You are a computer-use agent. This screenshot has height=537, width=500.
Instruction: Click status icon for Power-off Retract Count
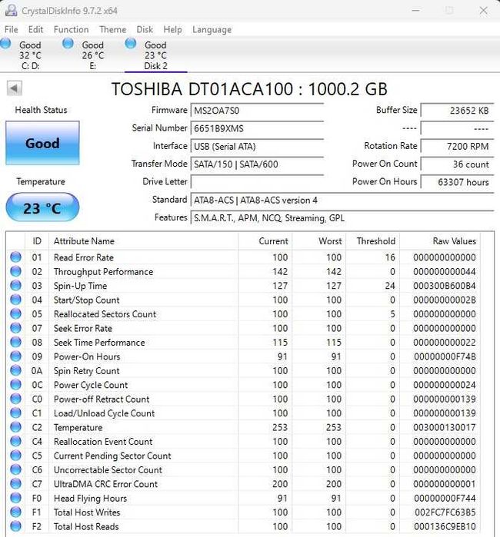(x=15, y=399)
